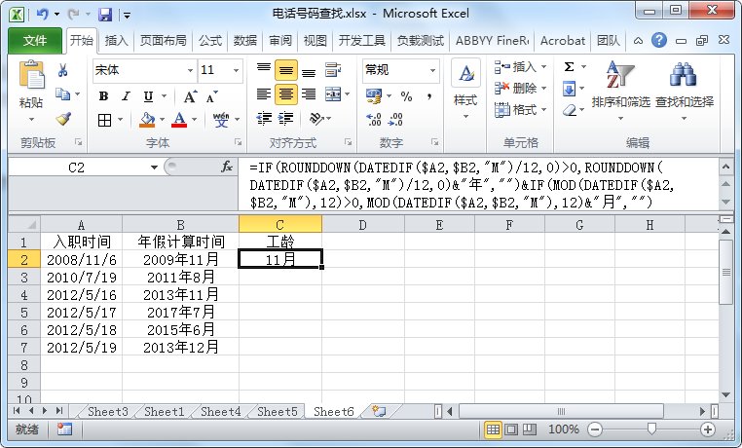The image size is (742, 448).
Task: Toggle Italic formatting
Action: [126, 96]
